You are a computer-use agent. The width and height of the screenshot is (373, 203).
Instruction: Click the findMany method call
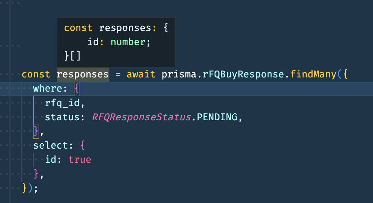pyautogui.click(x=313, y=74)
